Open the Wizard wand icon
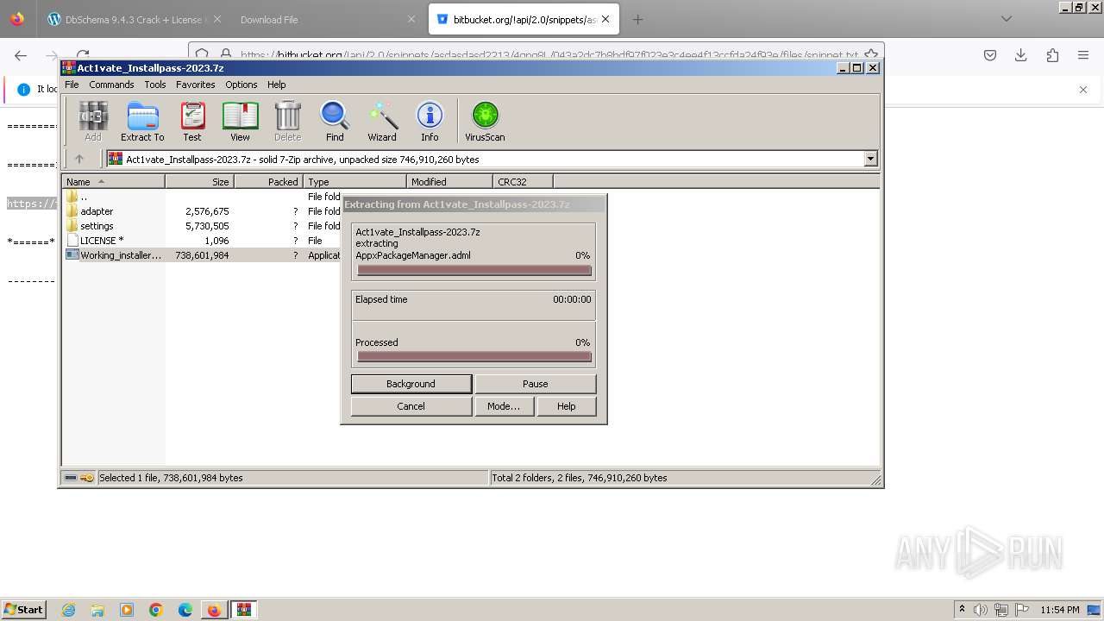This screenshot has width=1104, height=621. pos(382,121)
